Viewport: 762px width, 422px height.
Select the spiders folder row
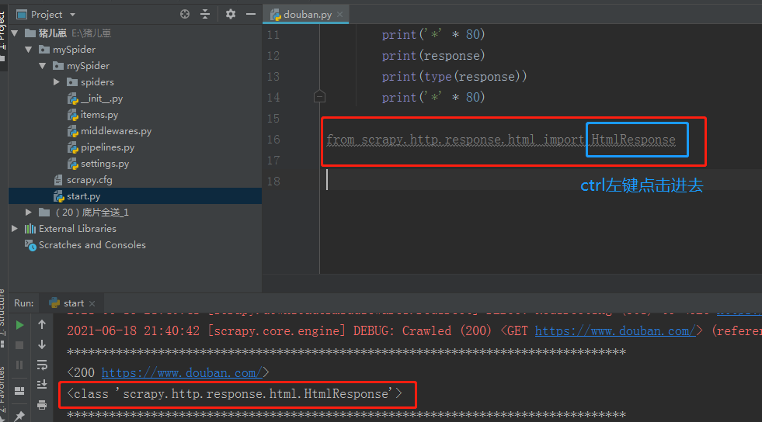90,82
